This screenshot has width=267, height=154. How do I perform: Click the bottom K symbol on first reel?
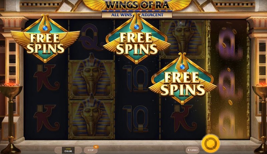[x=46, y=118]
